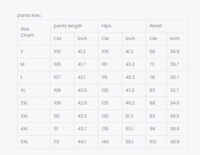Select the S size row label
This screenshot has height=155, width=200.
point(22,51)
